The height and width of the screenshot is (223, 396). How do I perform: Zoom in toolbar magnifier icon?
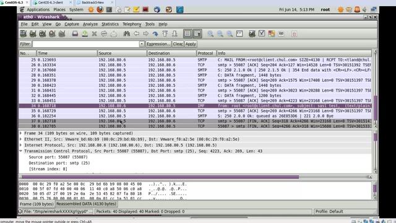tap(210, 33)
